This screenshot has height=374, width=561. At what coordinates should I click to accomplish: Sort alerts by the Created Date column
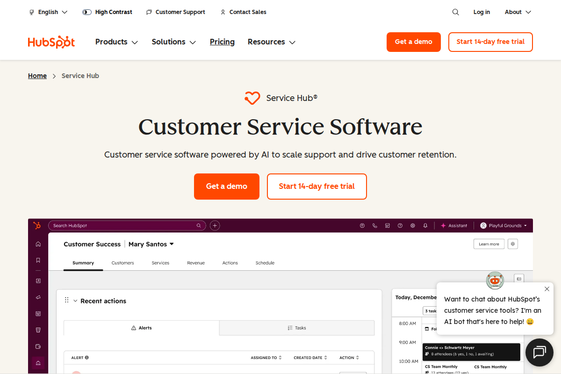tap(310, 358)
